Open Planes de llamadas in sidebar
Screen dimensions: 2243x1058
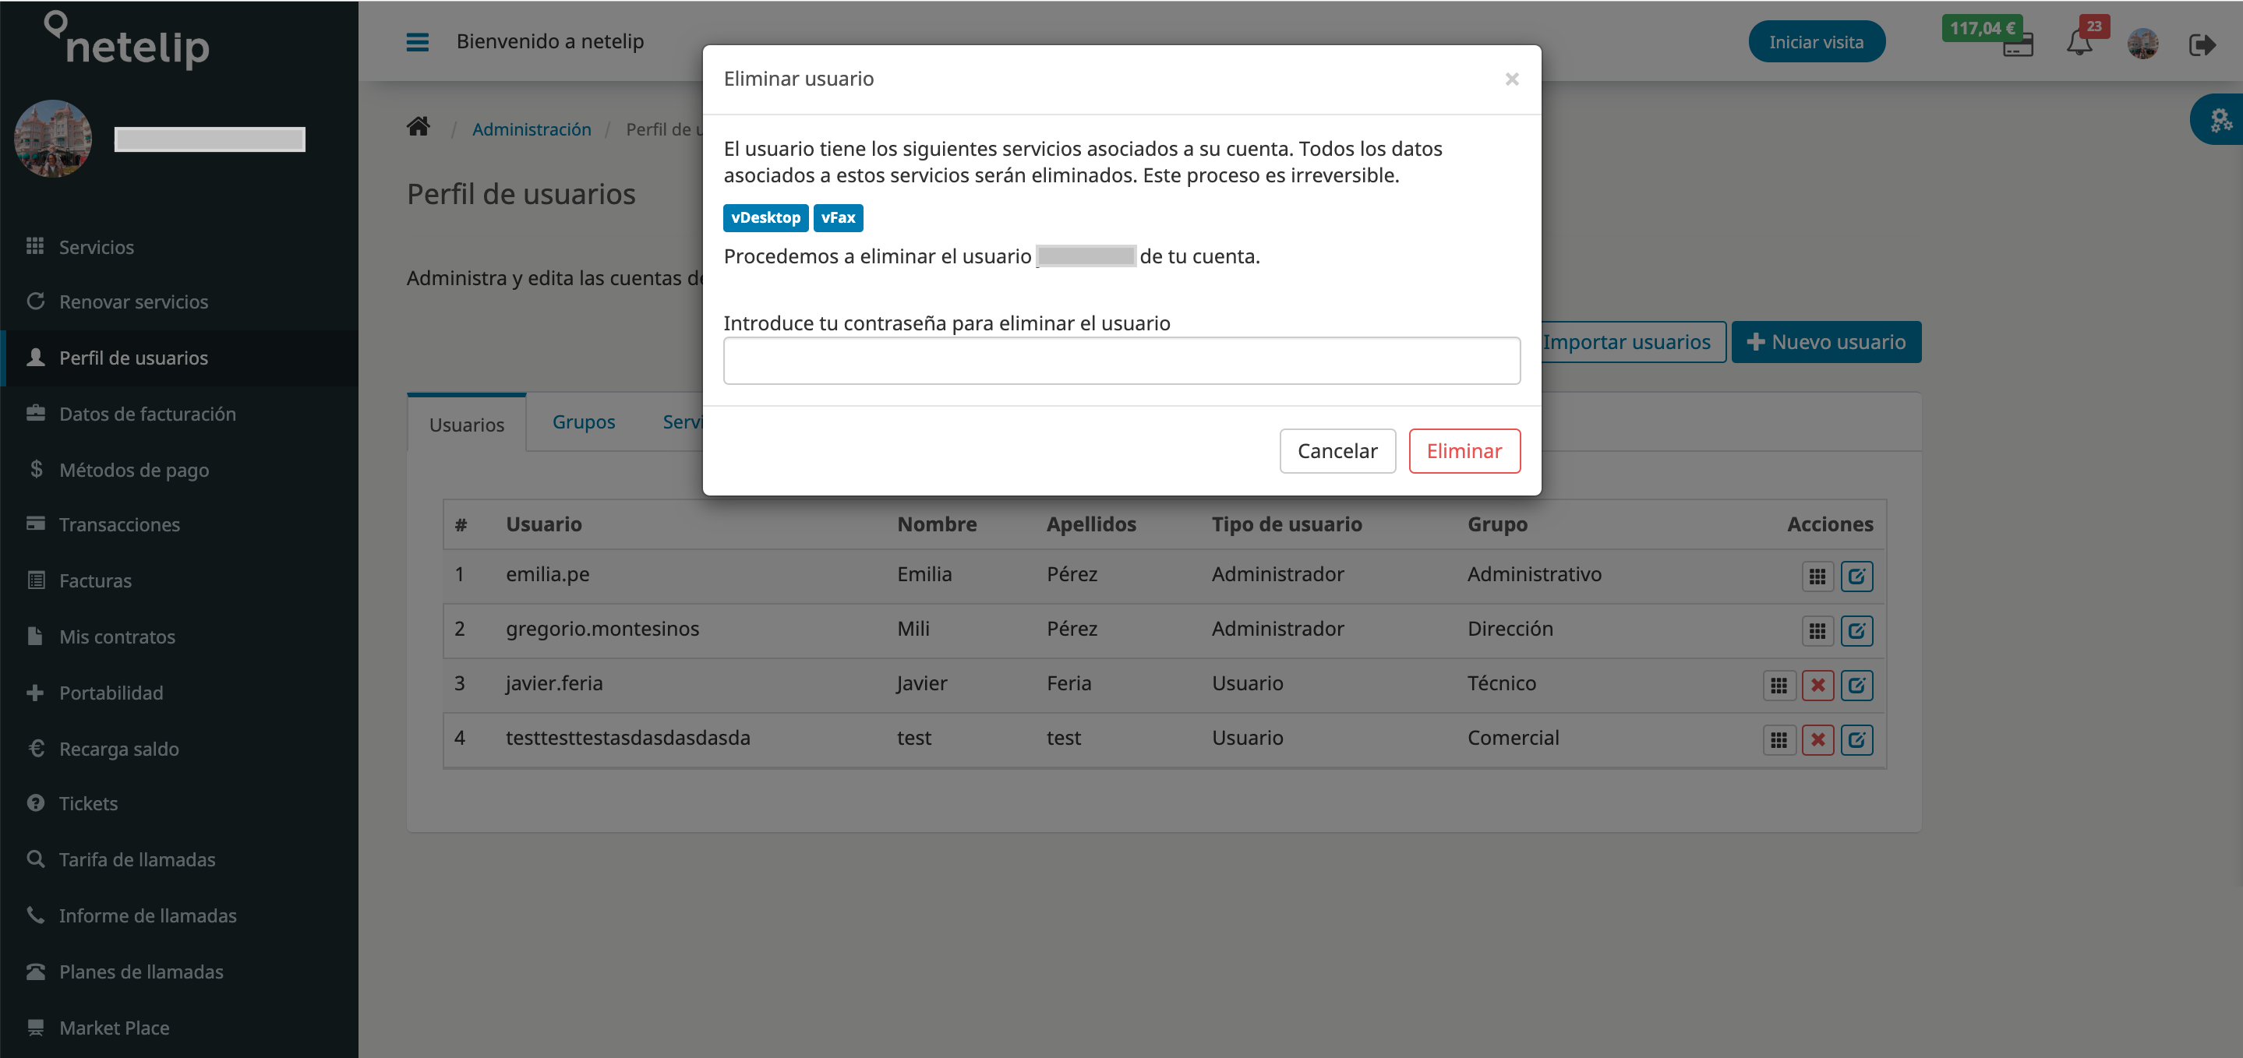click(x=178, y=972)
